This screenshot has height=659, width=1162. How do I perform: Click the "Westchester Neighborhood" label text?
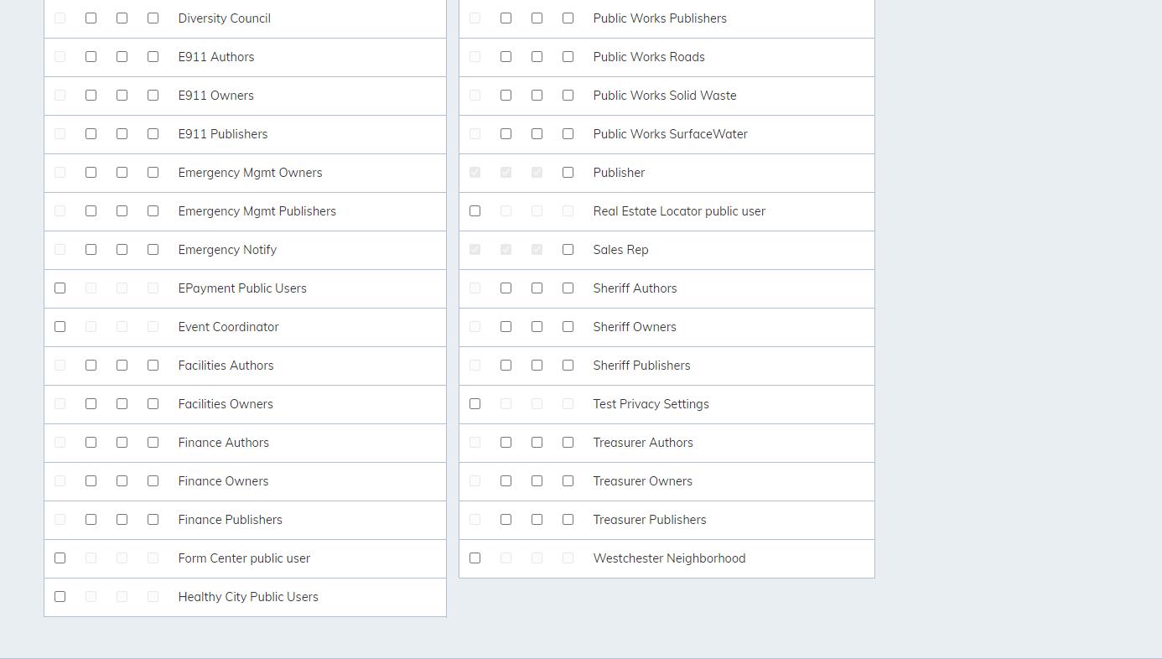pos(669,558)
